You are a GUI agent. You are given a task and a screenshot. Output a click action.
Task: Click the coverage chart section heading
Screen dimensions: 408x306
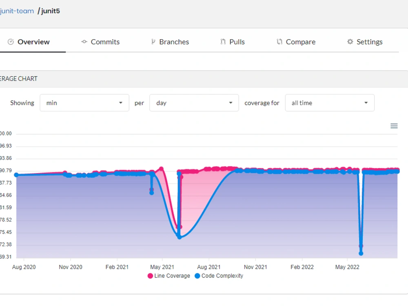click(x=19, y=79)
